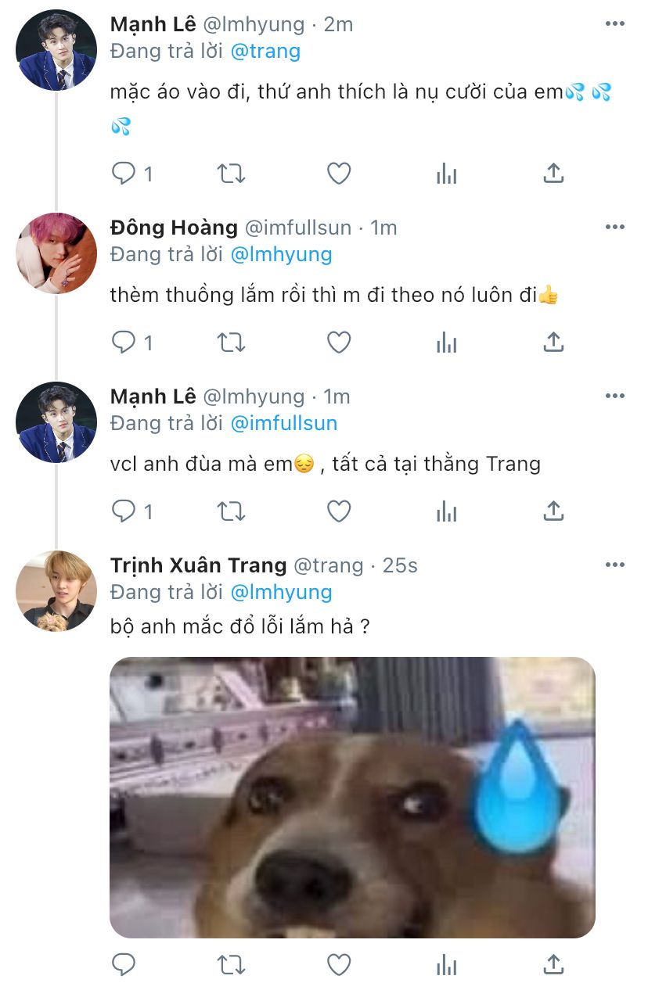This screenshot has height=990, width=648.
Task: Share Đông Hoàng's tweet
Action: (x=553, y=343)
